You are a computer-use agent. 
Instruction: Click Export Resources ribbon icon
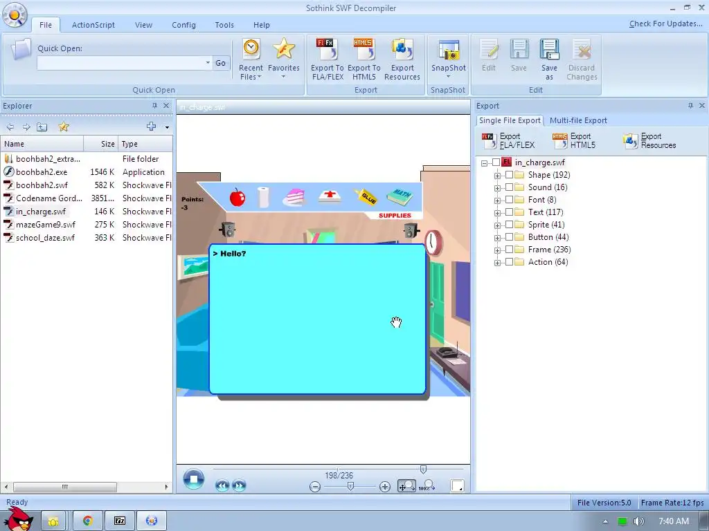(x=402, y=59)
